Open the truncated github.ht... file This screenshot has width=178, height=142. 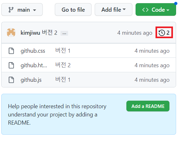[34, 65]
